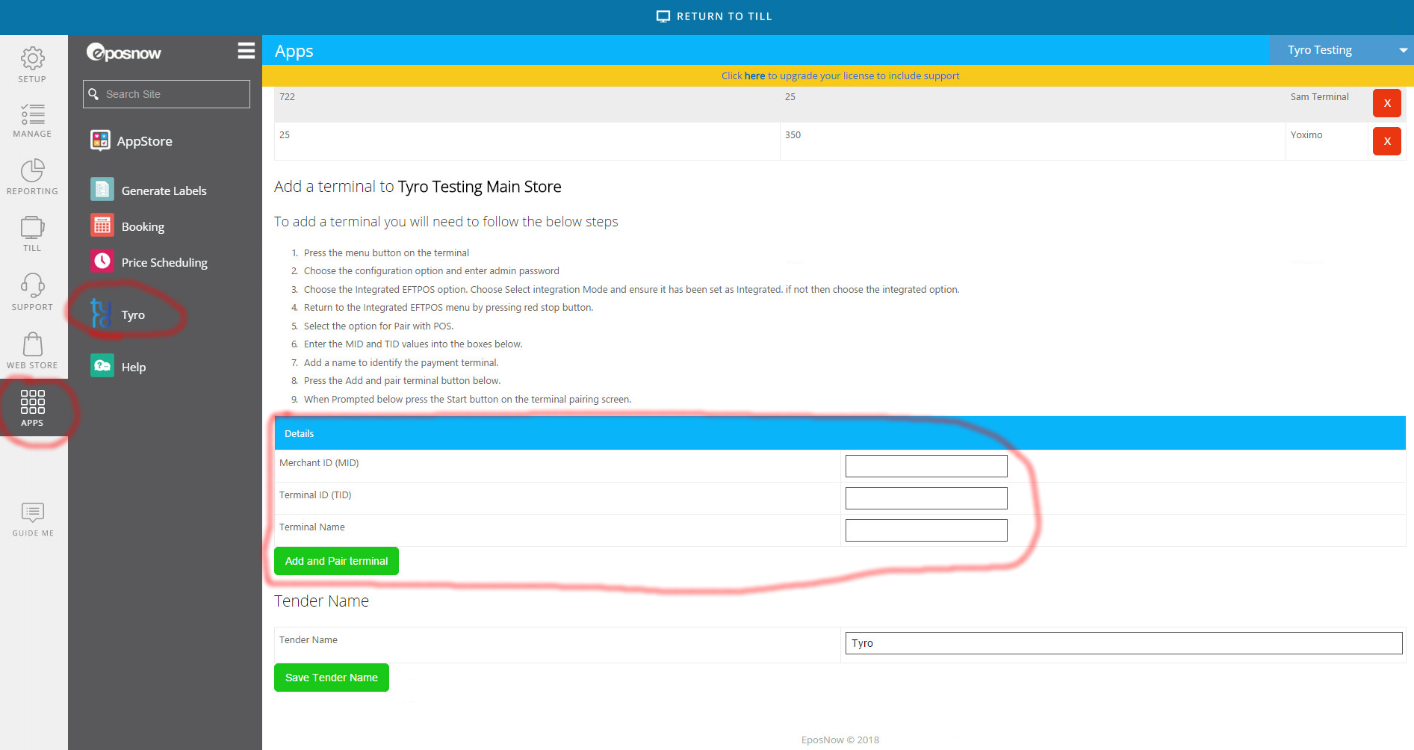Viewport: 1414px width, 750px height.
Task: Open the Generate Labels app
Action: click(x=164, y=190)
